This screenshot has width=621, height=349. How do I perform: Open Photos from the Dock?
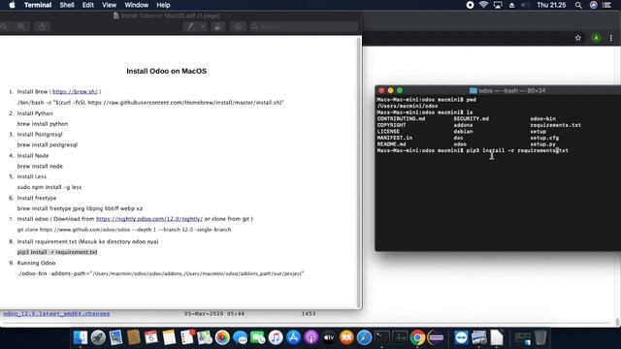tap(222, 337)
